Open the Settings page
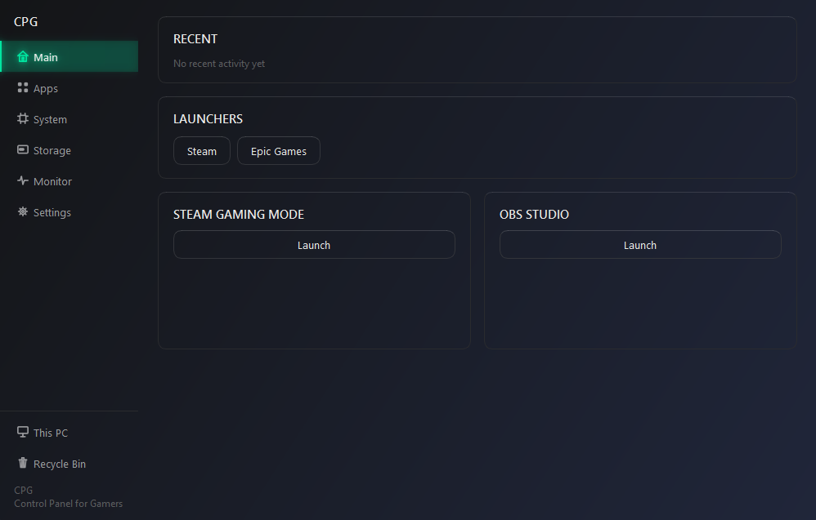Image resolution: width=816 pixels, height=520 pixels. [x=69, y=212]
